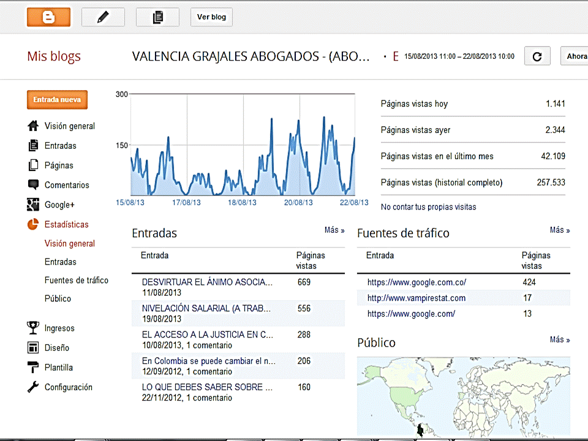Open https://www.google.com/ traffic source link

click(x=411, y=314)
